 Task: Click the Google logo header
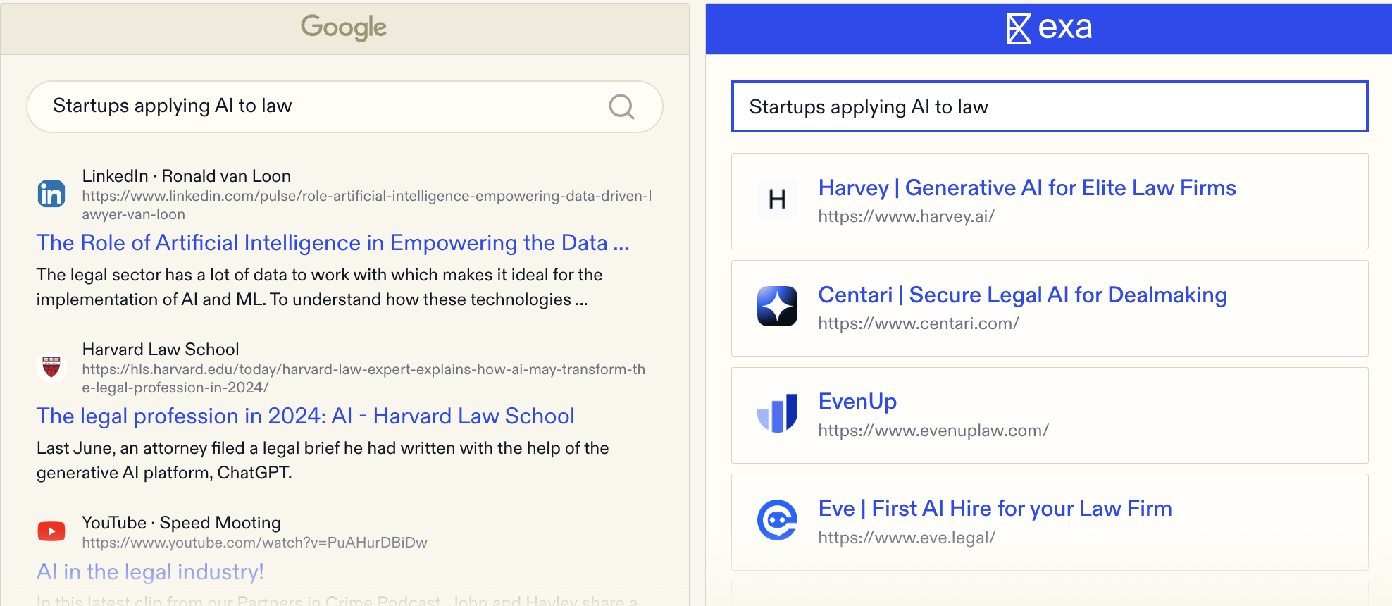click(x=344, y=27)
